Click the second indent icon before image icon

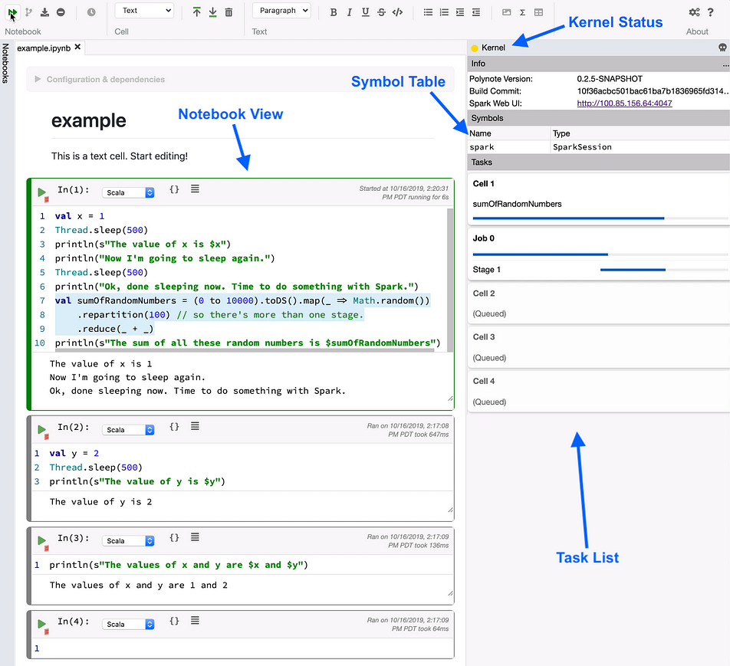(x=475, y=12)
